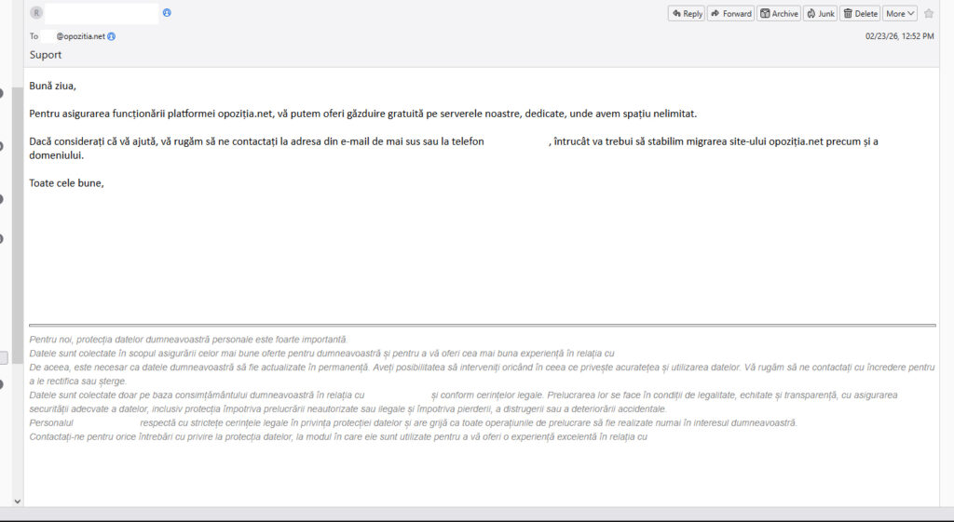Click the paragraph offering găzduire gratuită

tap(362, 114)
